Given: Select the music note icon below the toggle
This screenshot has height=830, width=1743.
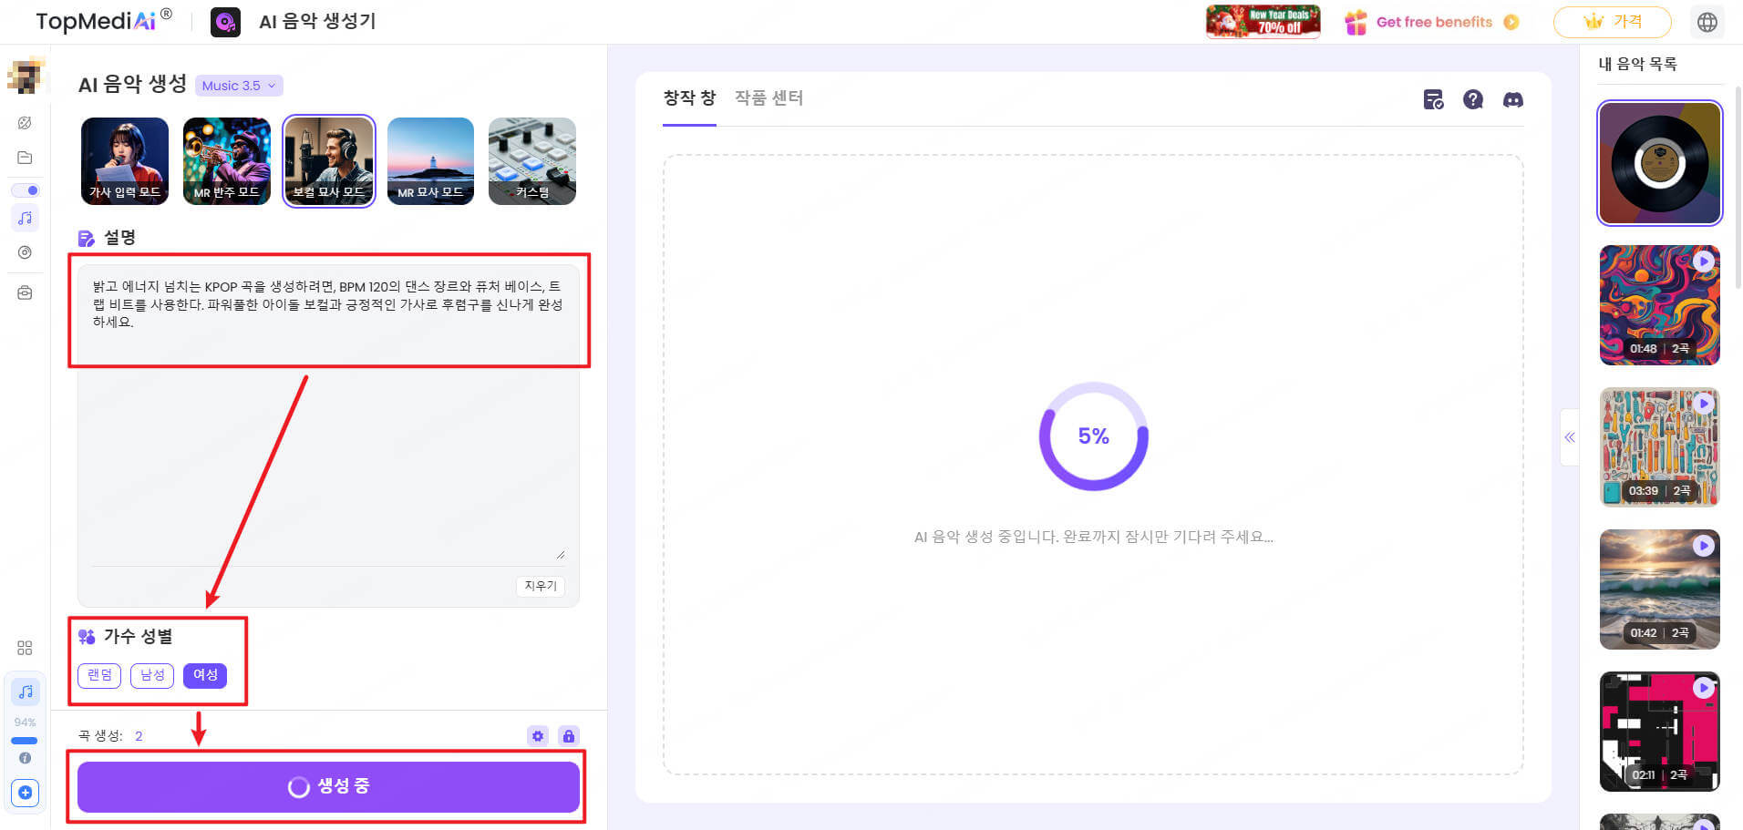Looking at the screenshot, I should pos(26,218).
